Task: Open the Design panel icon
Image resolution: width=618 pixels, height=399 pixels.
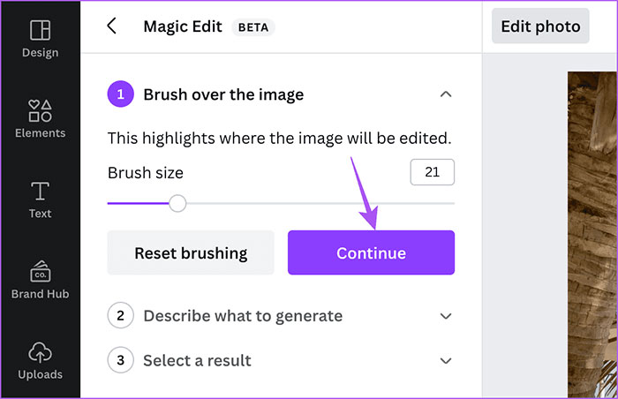Action: pos(40,31)
